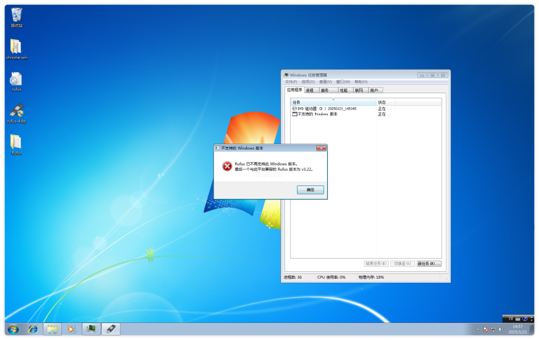Open the Task Manager taskbar button
The width and height of the screenshot is (539, 340).
(x=91, y=329)
